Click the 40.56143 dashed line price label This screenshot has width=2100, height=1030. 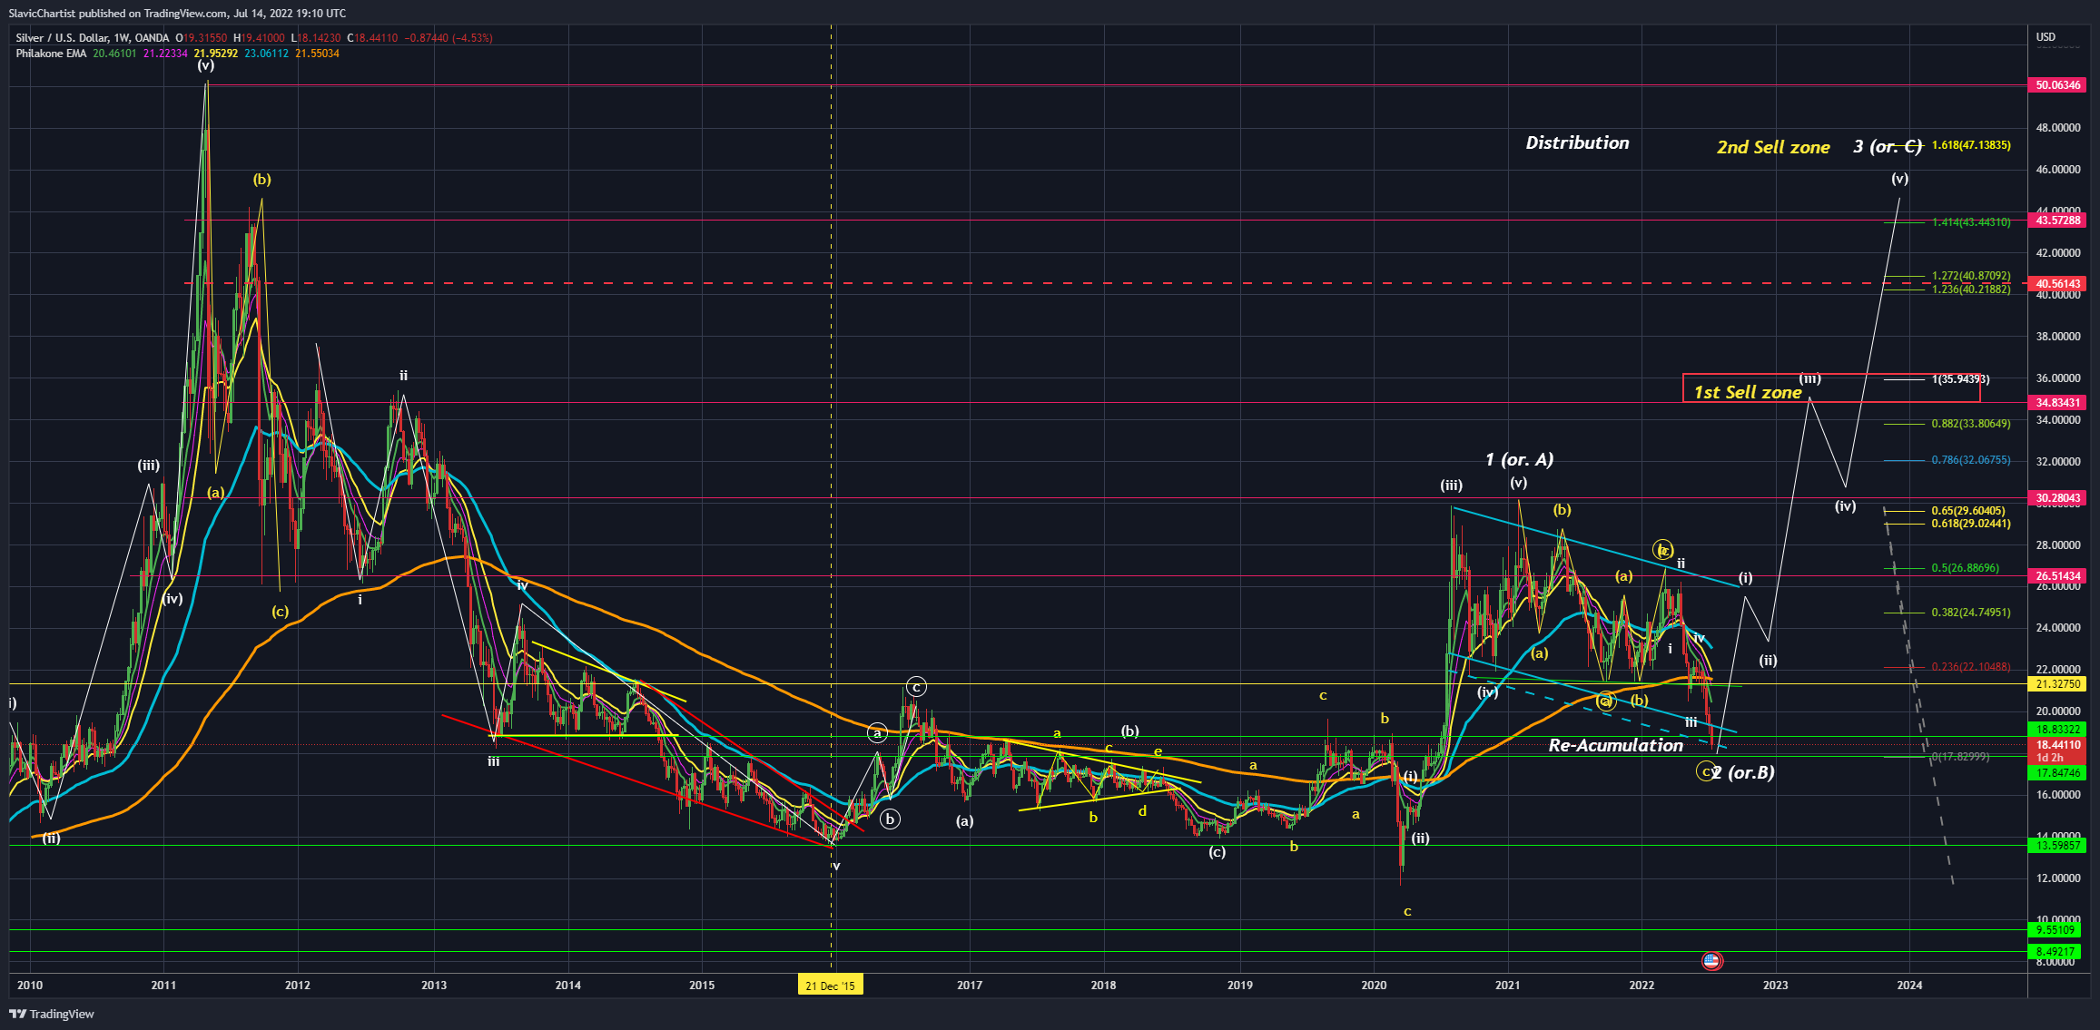click(x=2057, y=284)
